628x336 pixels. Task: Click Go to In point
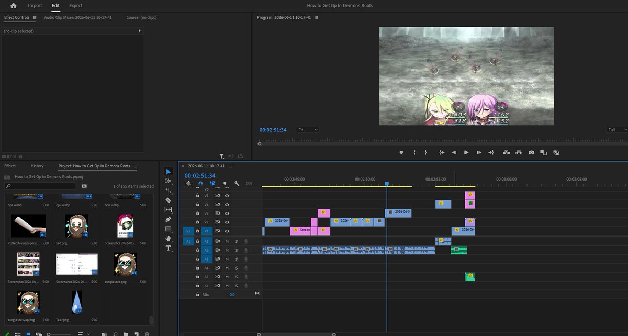click(x=442, y=152)
